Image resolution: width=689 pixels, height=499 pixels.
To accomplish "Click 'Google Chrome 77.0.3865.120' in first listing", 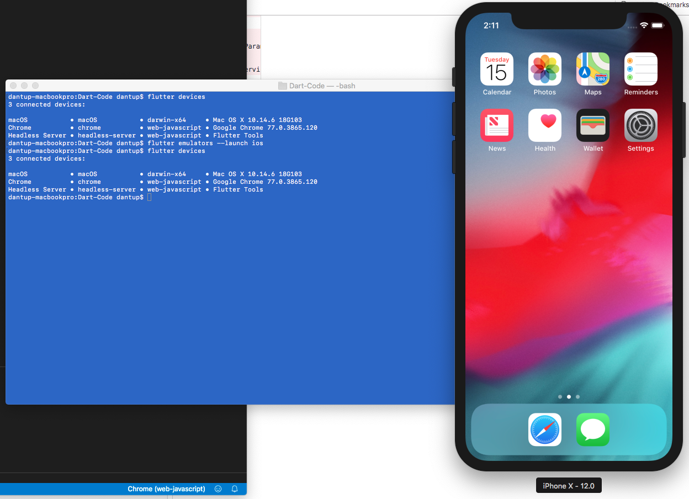I will click(265, 128).
